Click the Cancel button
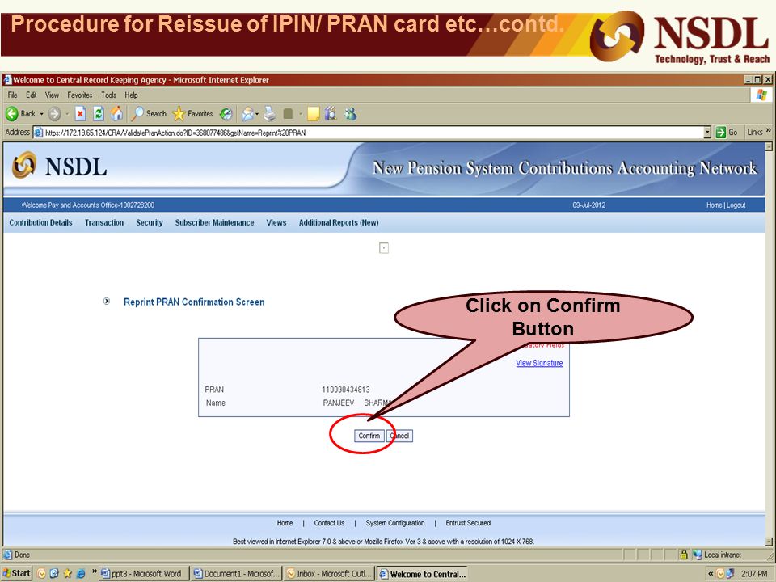This screenshot has width=776, height=582. [x=399, y=436]
